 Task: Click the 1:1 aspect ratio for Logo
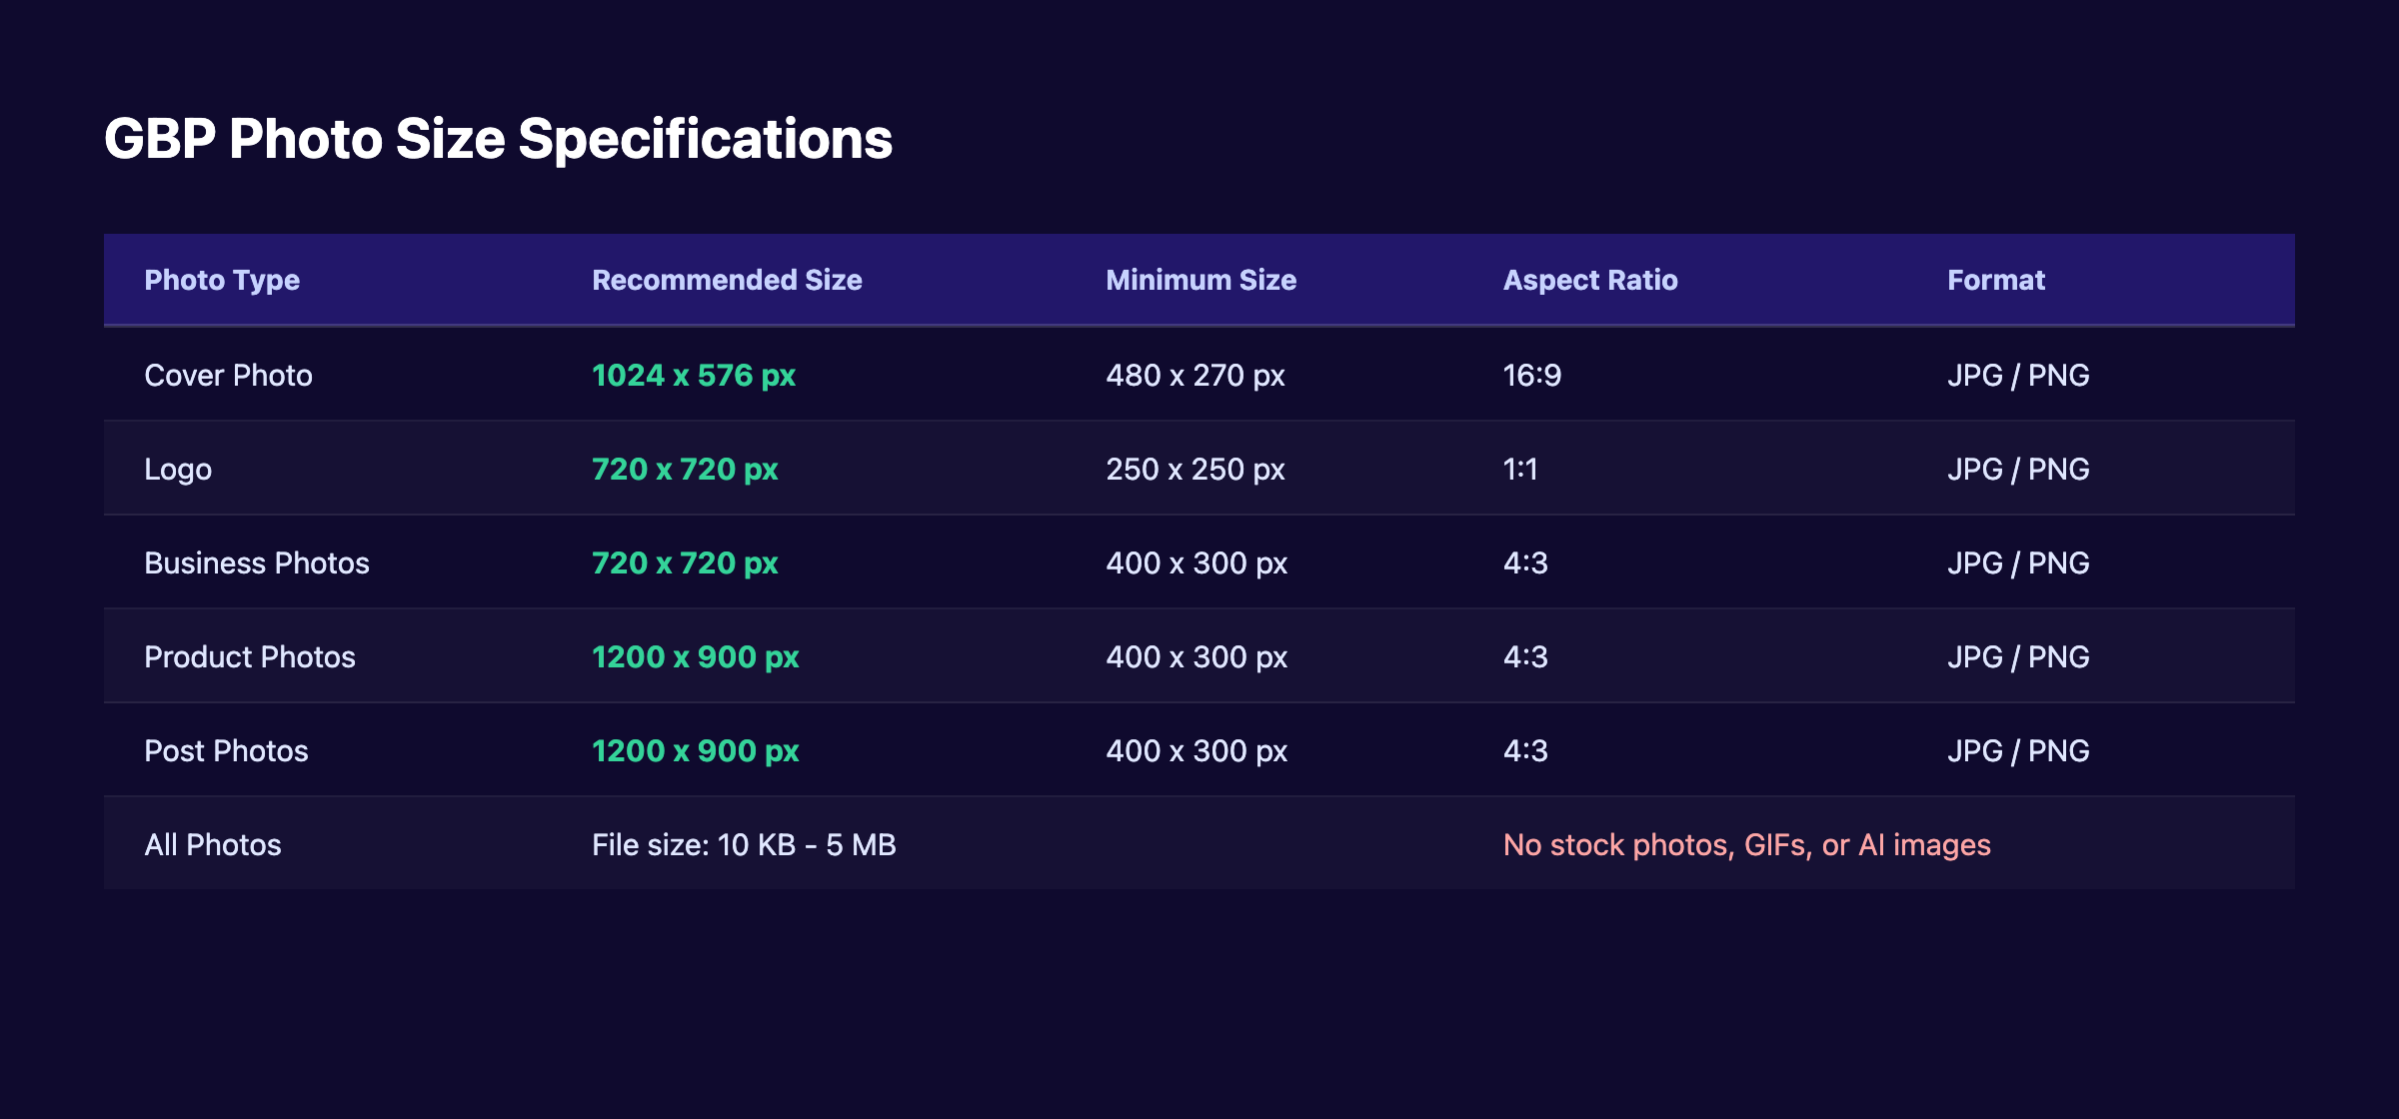(1520, 469)
